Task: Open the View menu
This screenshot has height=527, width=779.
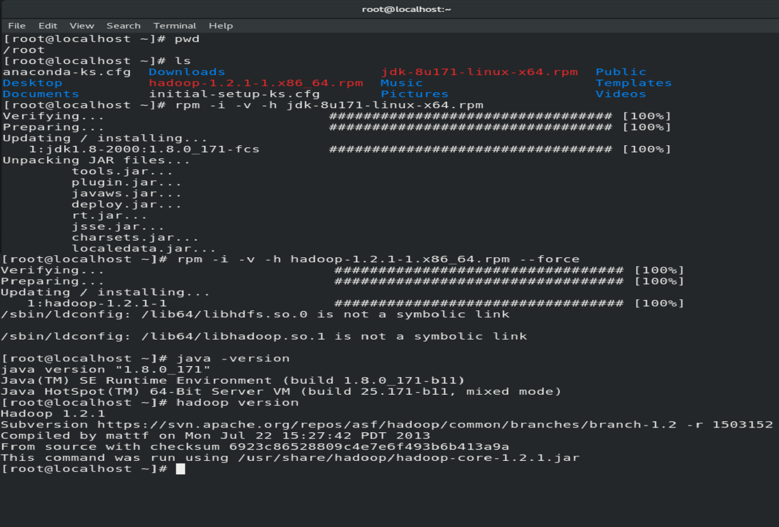Action: coord(82,26)
